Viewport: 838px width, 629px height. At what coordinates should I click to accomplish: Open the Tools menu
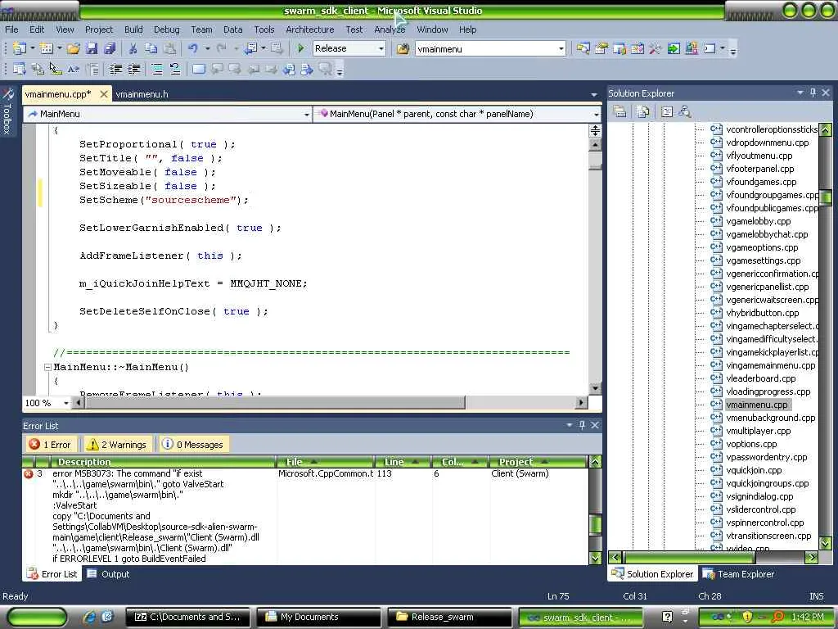pyautogui.click(x=264, y=29)
